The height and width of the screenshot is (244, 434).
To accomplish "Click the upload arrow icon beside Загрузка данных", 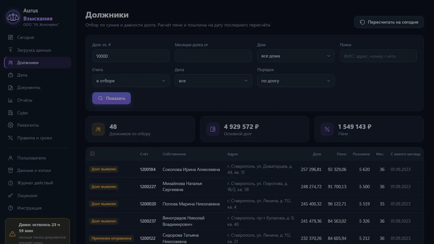I will point(11,50).
